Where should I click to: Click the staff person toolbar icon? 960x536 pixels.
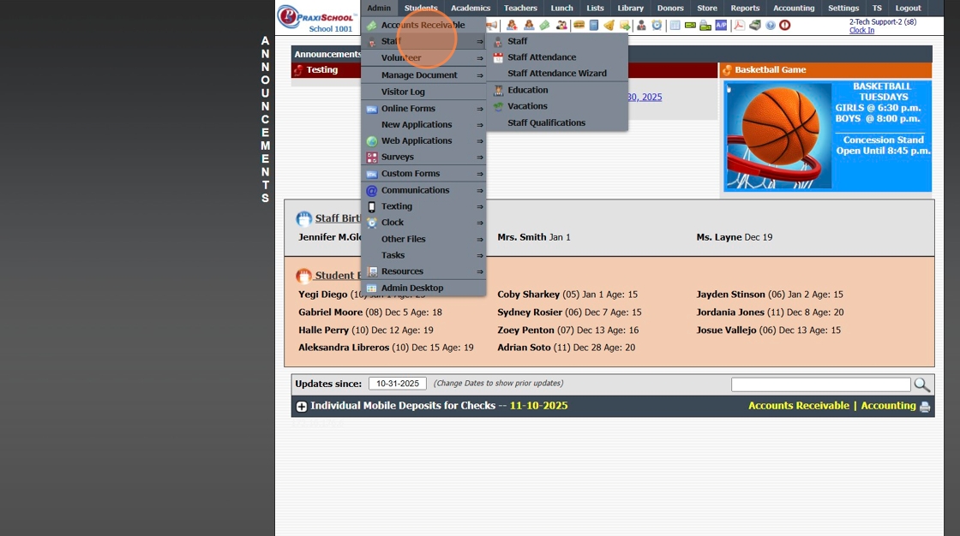(641, 25)
